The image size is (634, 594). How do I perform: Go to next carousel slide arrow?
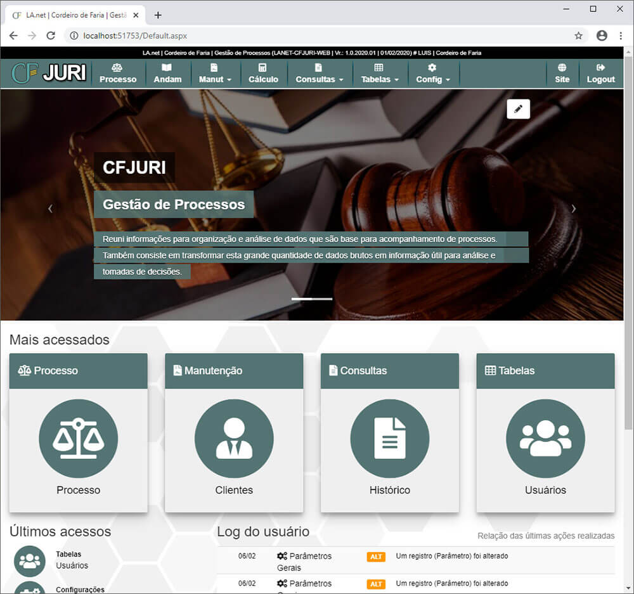[574, 209]
